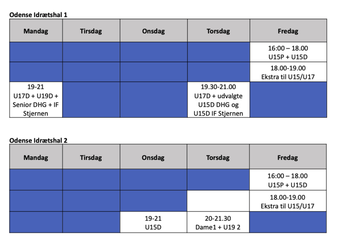Click Onsdag header in Idrætshal 1 table
337x245 pixels.
154,31
